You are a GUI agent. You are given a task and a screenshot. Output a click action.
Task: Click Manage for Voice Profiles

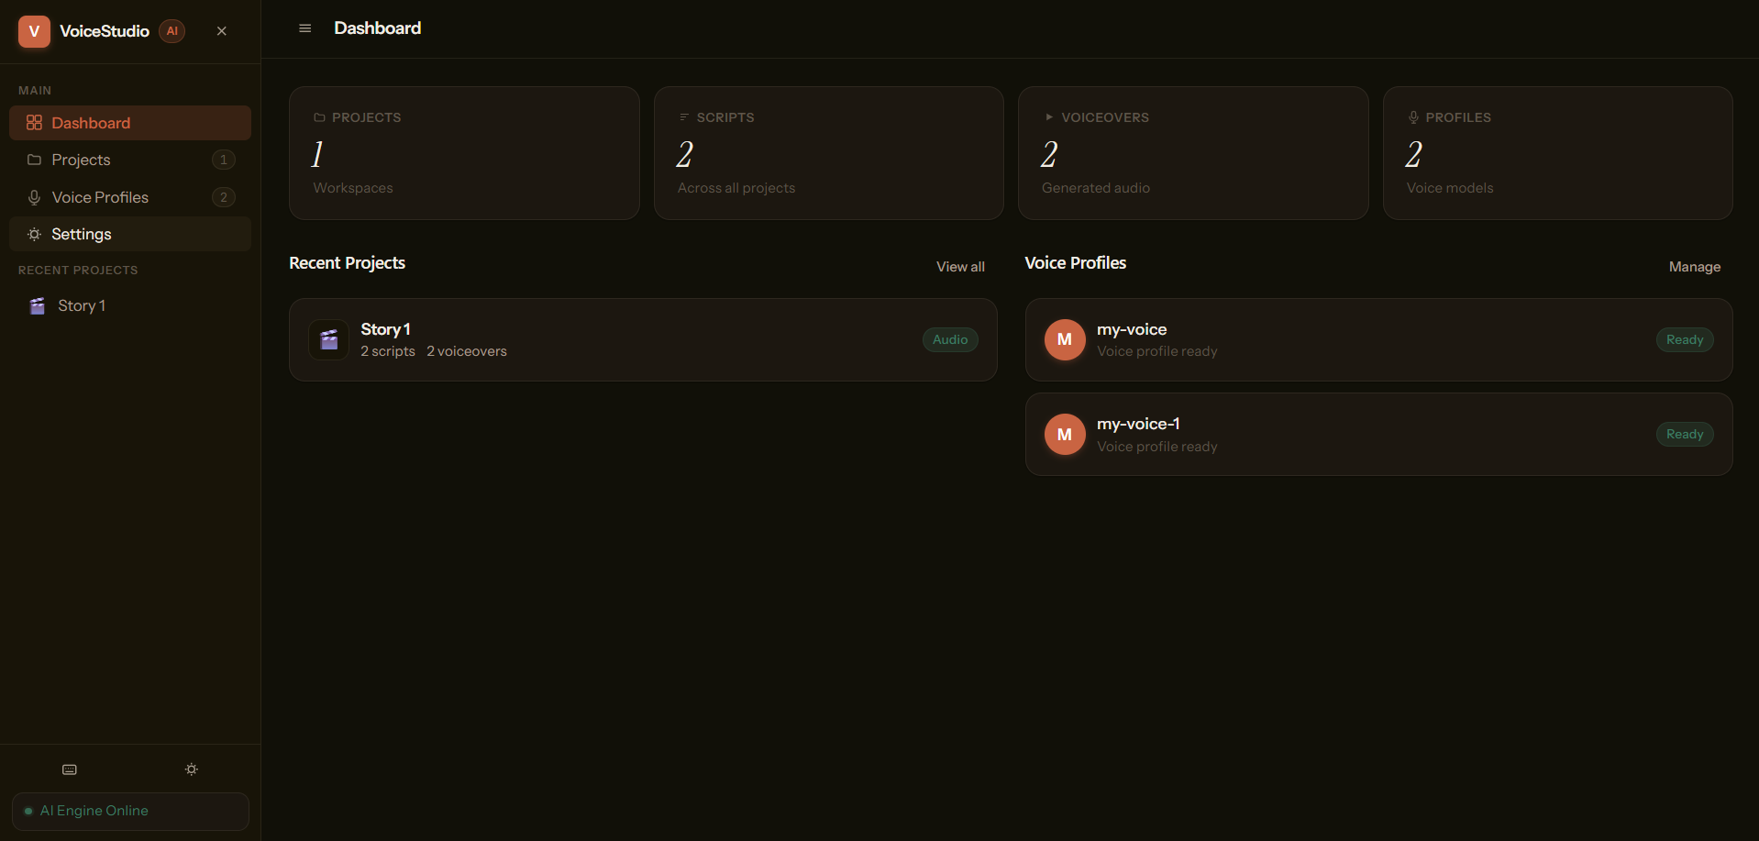pos(1694,267)
